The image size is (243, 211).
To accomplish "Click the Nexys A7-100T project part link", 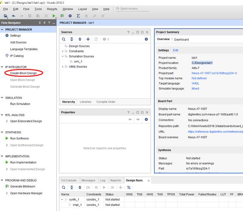I will pos(214,73).
